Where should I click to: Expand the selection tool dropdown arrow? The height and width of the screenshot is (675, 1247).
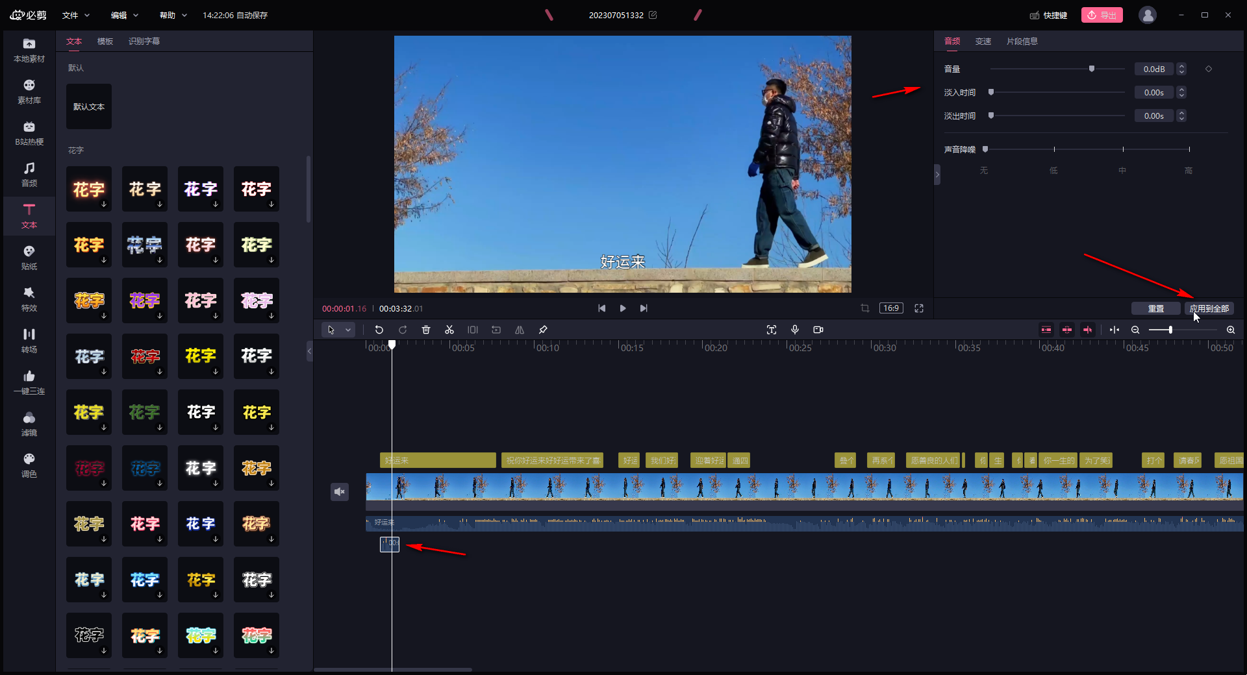point(348,330)
